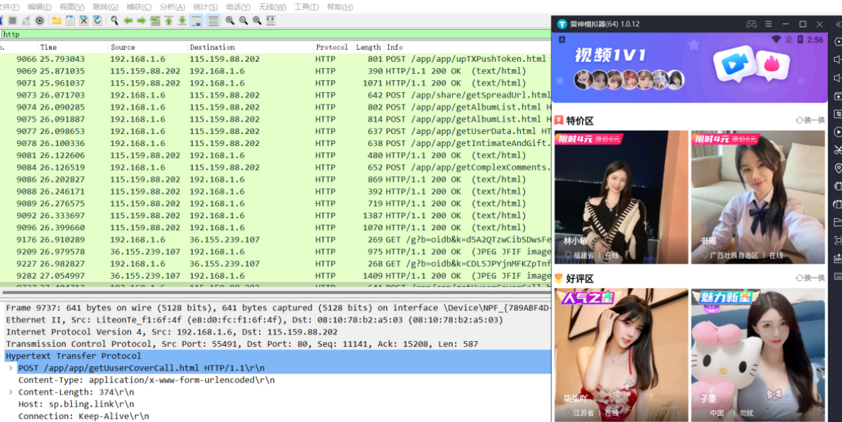Click the Zoom out icon in Wireshark
This screenshot has width=842, height=422.
[243, 20]
